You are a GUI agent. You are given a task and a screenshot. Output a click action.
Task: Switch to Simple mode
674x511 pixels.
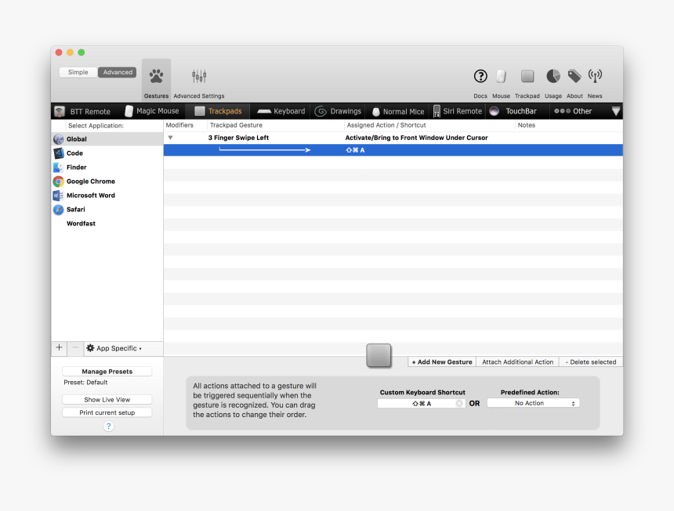pos(78,71)
